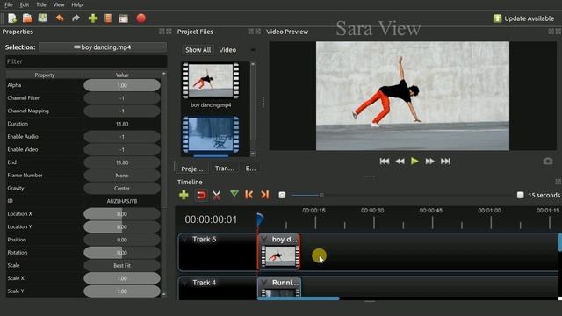Viewport: 562px width, 316px height.
Task: Click the Fast Forward button
Action: tap(429, 162)
